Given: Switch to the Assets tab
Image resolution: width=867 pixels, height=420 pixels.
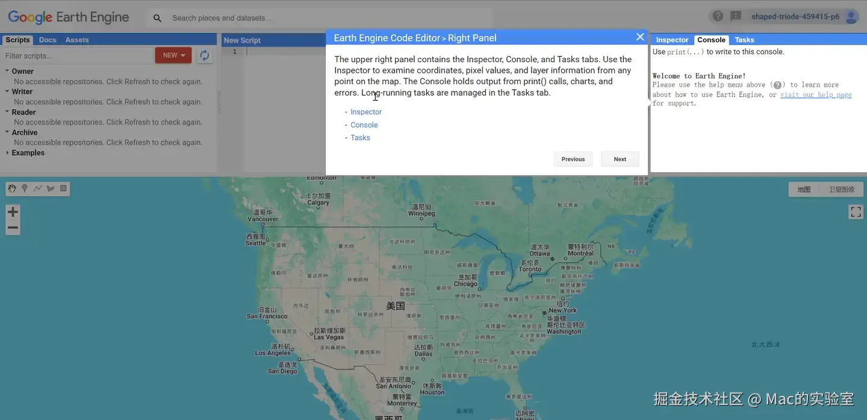Looking at the screenshot, I should coord(77,40).
